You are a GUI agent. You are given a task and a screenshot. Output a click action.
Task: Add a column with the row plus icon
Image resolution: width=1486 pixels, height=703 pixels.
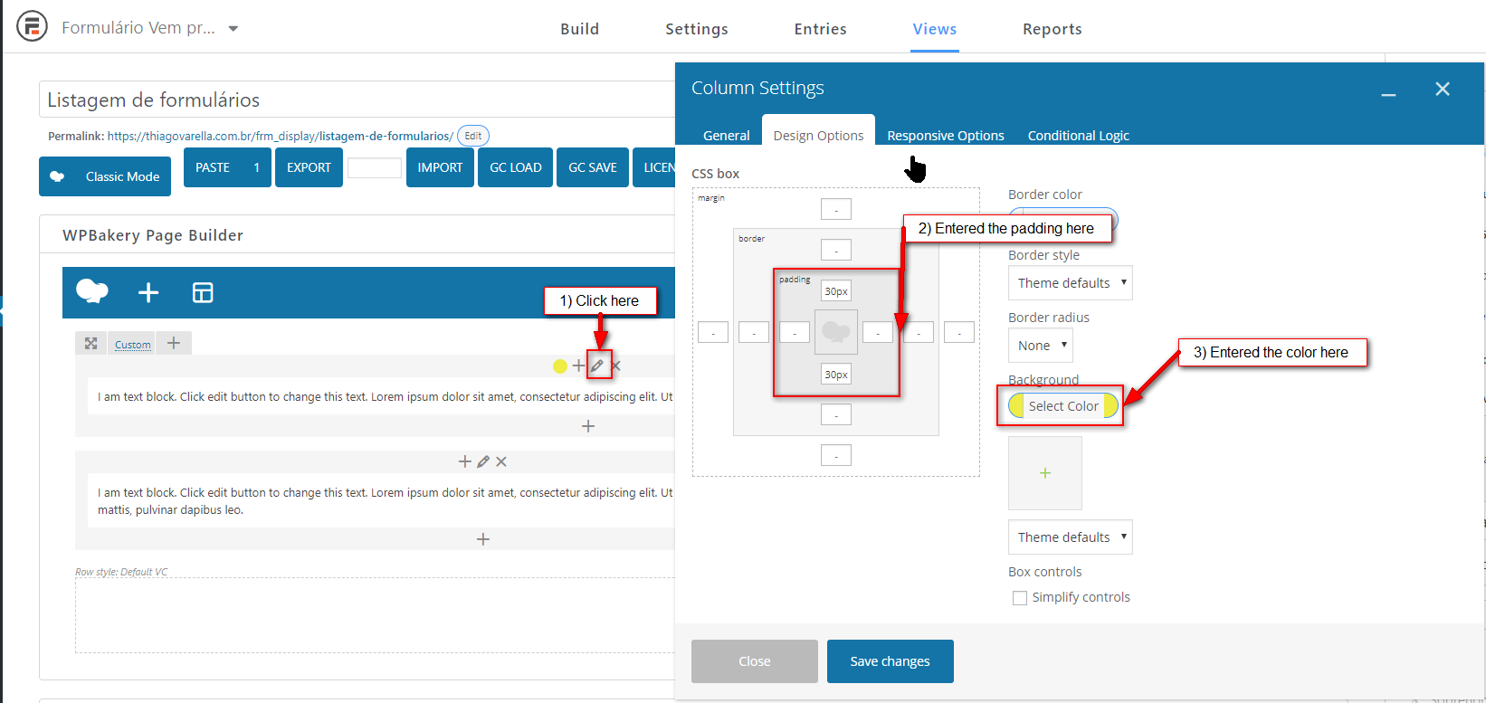[174, 343]
